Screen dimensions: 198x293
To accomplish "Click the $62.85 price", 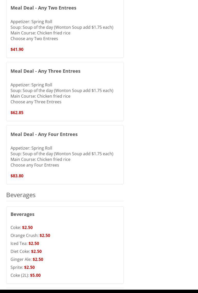I will [17, 113].
